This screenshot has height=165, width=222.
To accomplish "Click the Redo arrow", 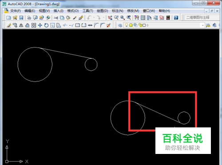I will click(x=99, y=18).
